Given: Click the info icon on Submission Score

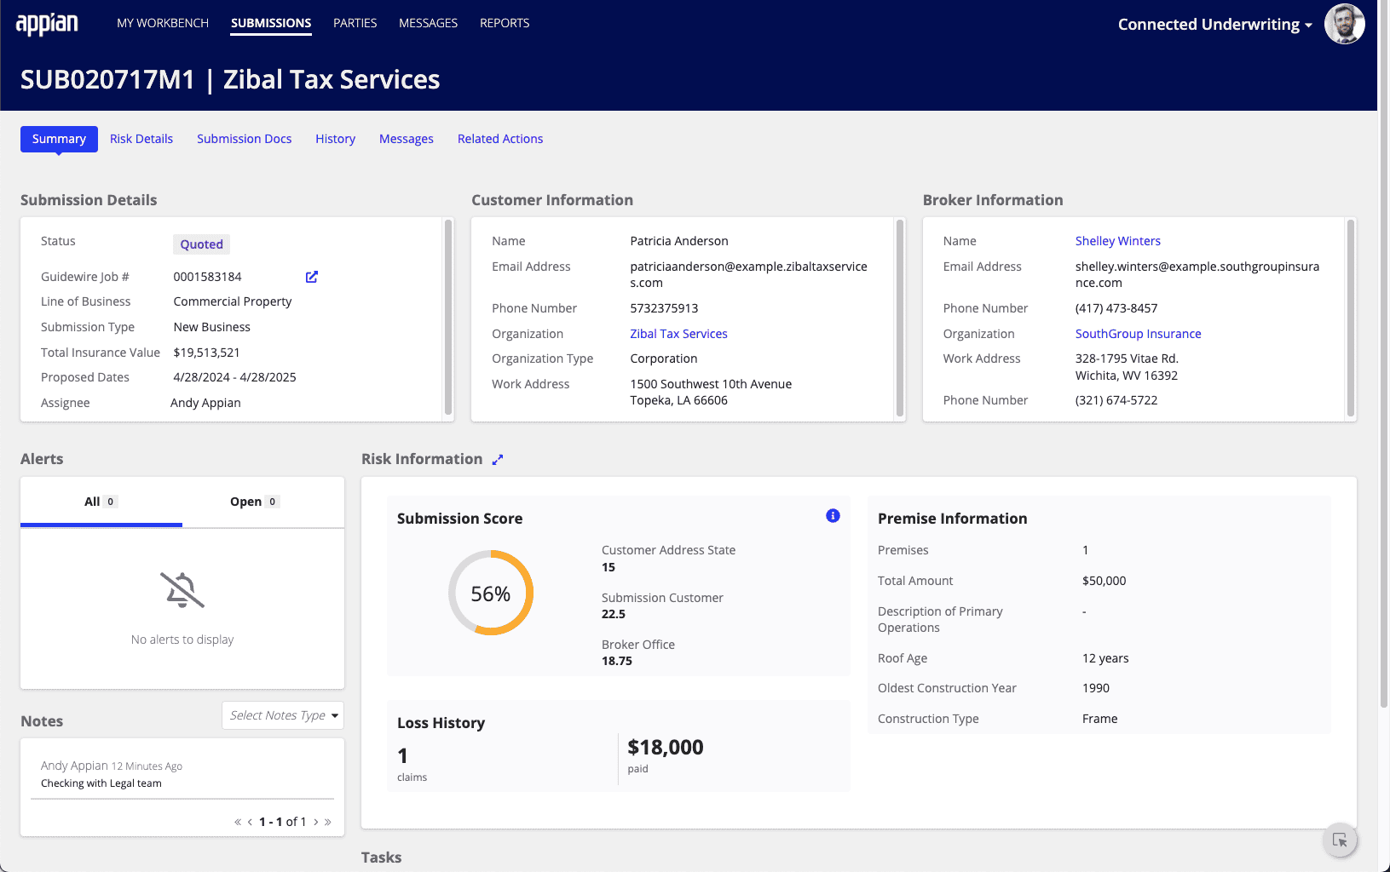Looking at the screenshot, I should (x=833, y=515).
